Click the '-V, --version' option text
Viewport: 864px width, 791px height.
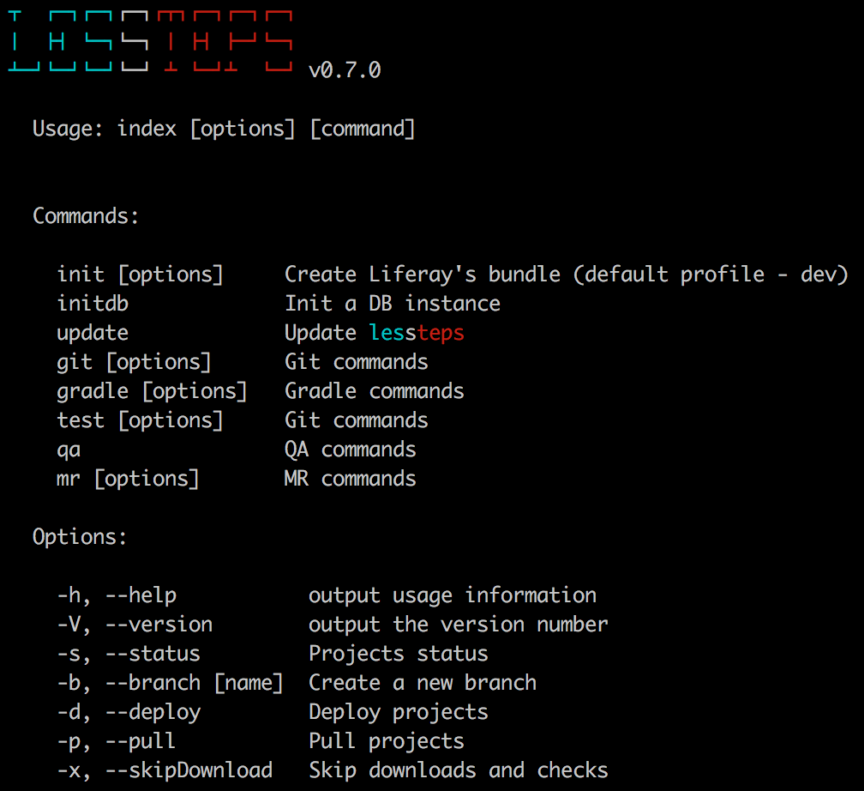(135, 625)
